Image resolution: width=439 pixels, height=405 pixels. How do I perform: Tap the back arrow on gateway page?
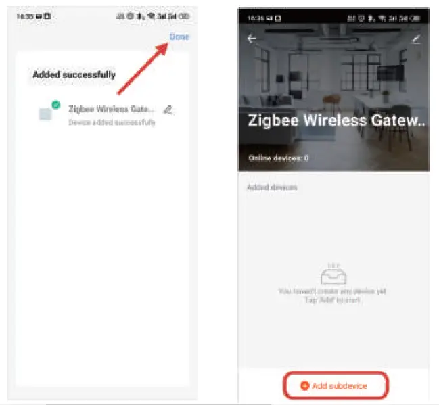click(252, 39)
